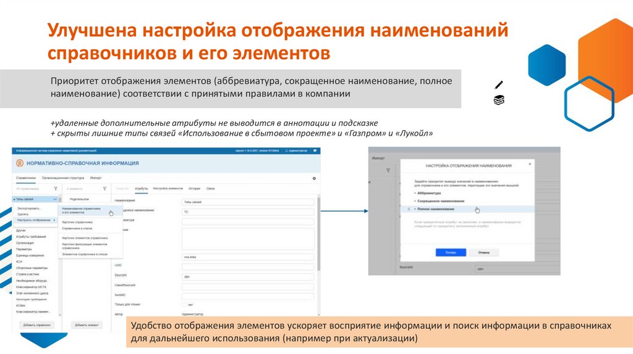
Task: Collapse the Типы связей tree arrow
Action: tap(15, 199)
